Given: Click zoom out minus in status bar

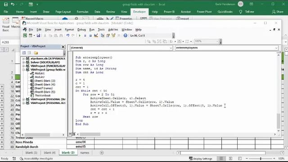Looking at the screenshot, I should click(x=247, y=158).
